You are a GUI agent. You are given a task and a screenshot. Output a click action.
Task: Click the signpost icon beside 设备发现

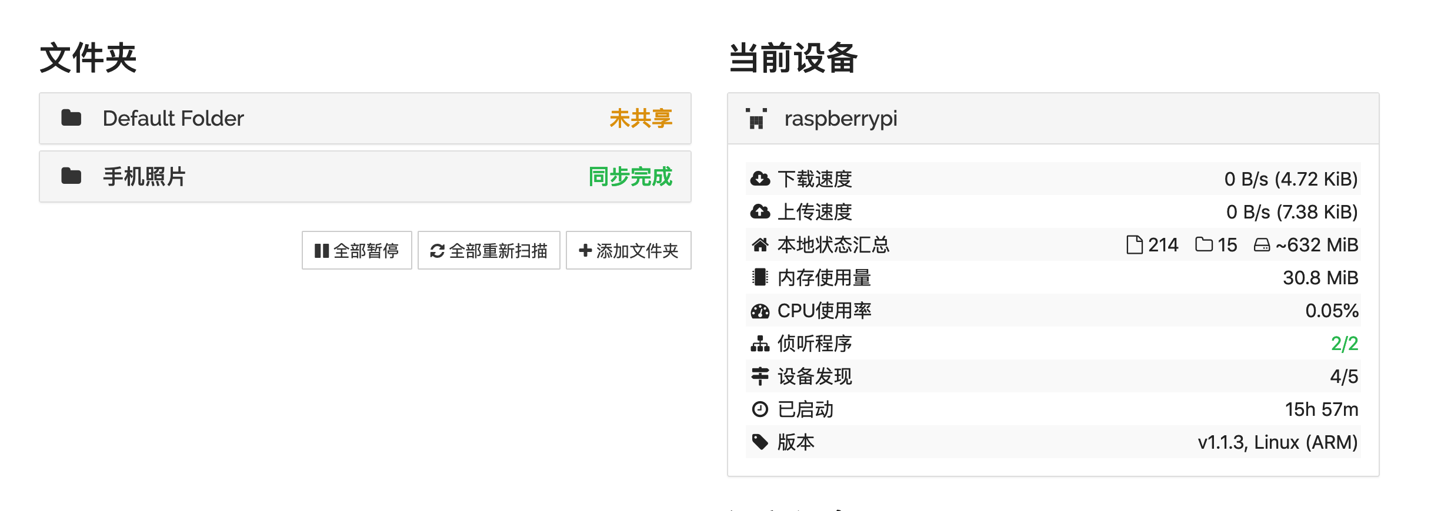click(x=760, y=376)
